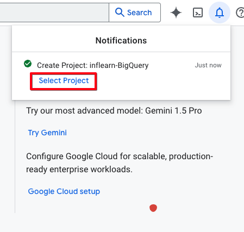
Task: Click the green success checkmark icon
Action: [x=28, y=64]
